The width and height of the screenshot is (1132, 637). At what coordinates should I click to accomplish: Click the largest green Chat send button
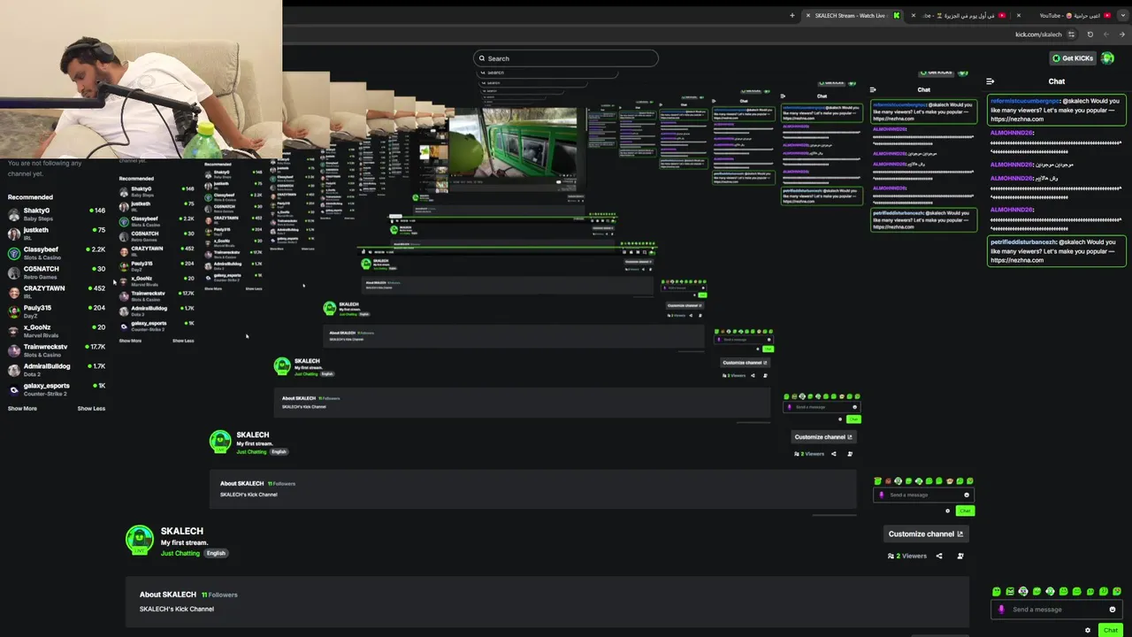point(1111,630)
